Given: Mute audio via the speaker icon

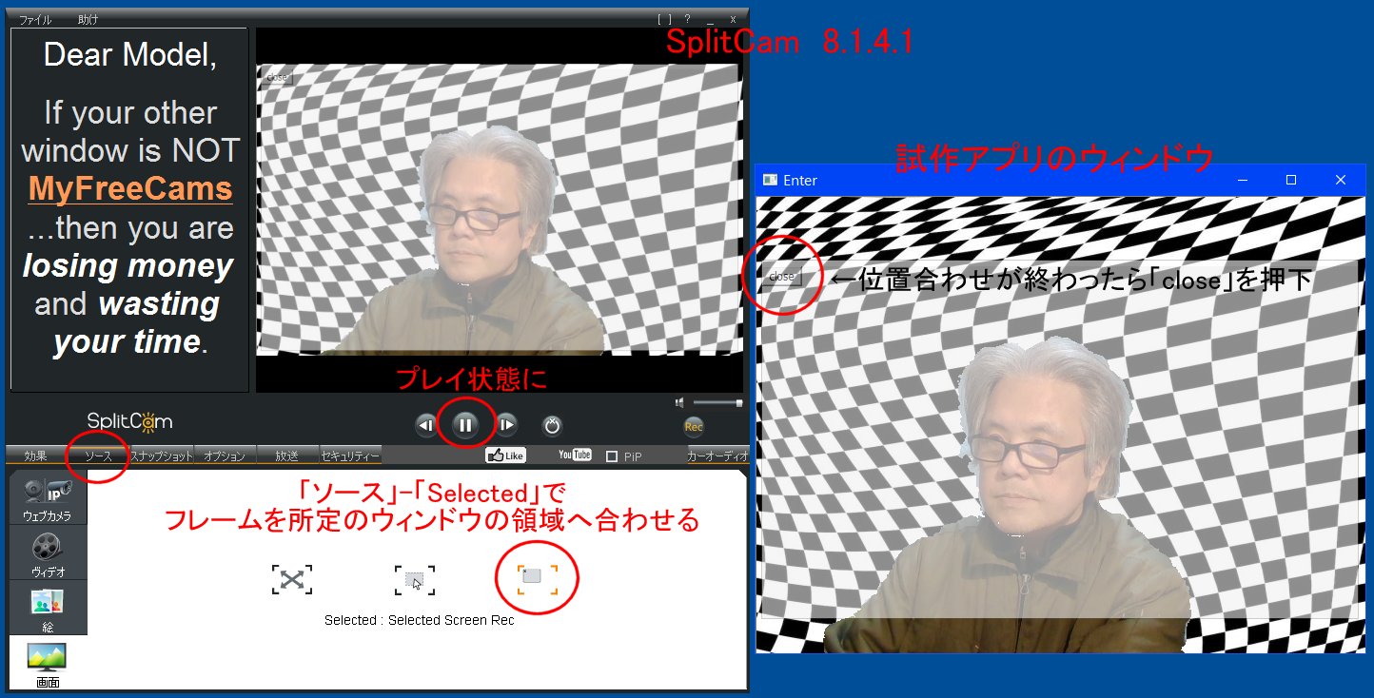Looking at the screenshot, I should tap(680, 403).
